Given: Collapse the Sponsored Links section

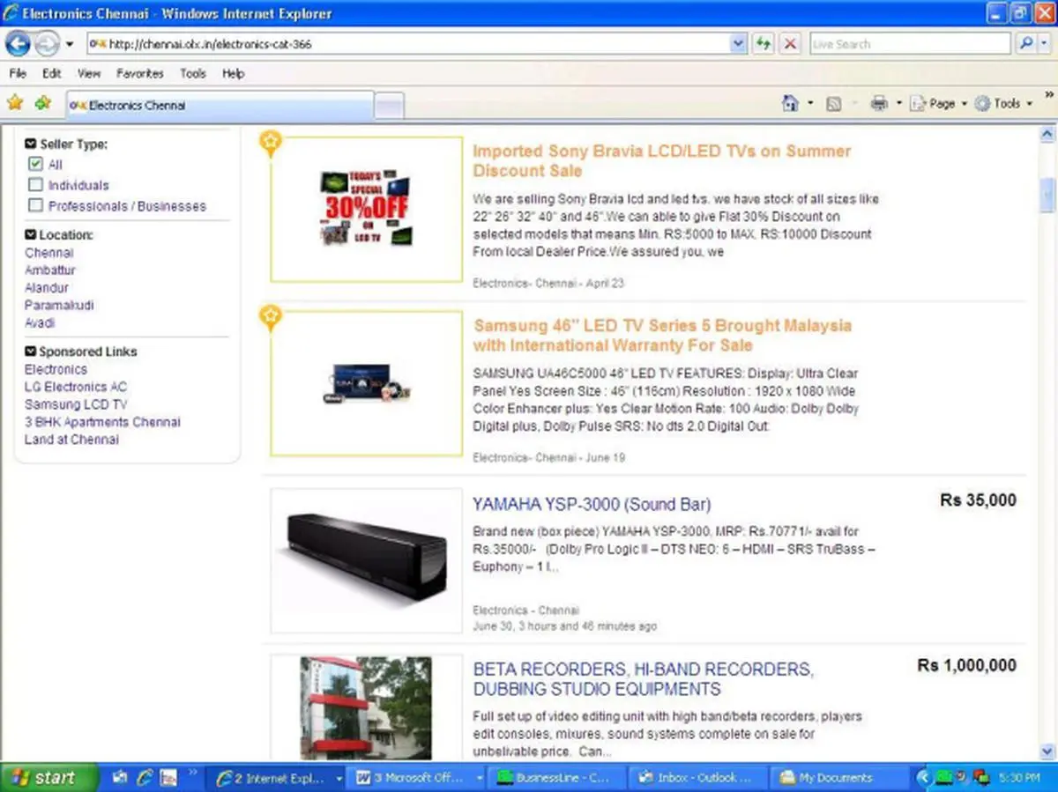Looking at the screenshot, I should pos(30,352).
